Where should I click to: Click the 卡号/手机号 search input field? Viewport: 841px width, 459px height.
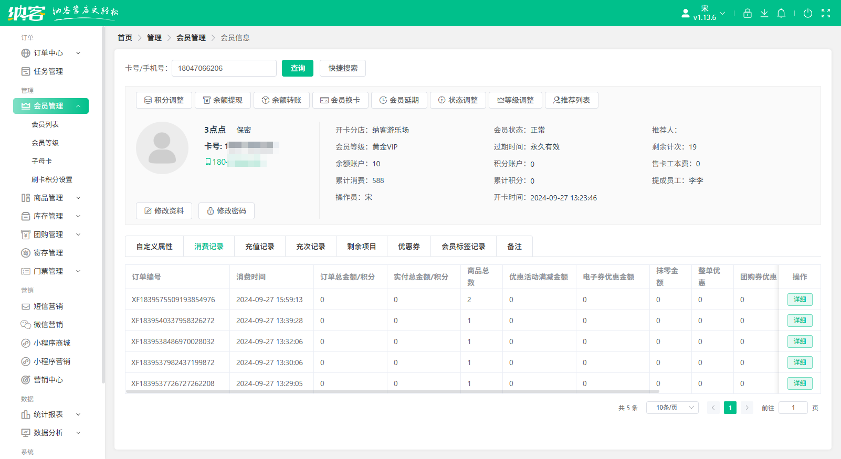click(224, 68)
